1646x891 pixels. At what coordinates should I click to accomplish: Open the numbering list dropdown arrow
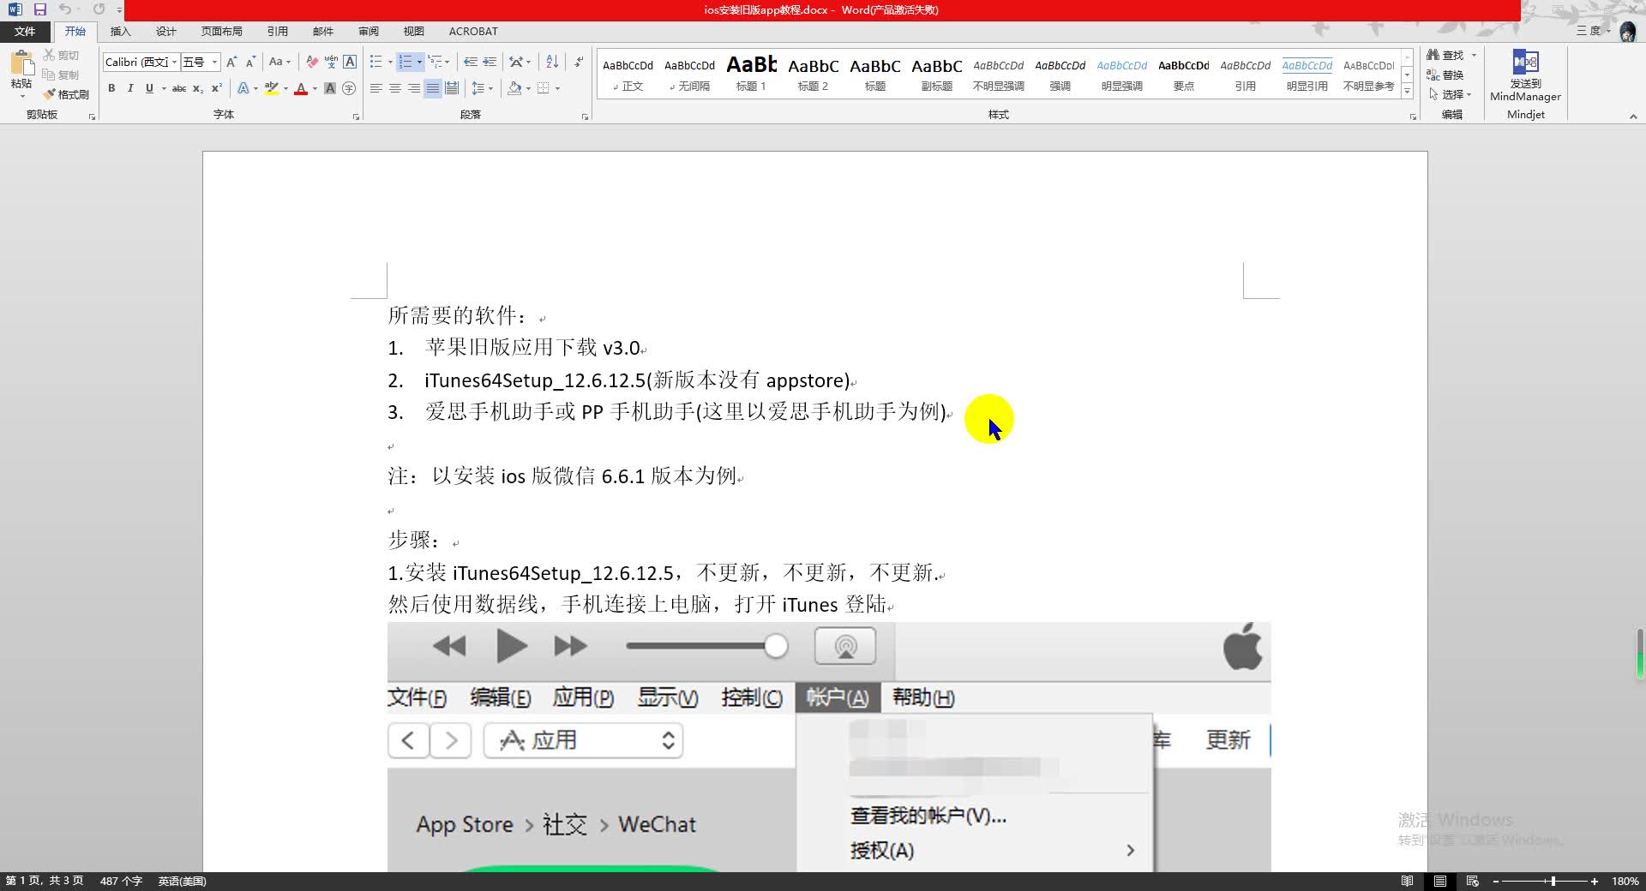(x=419, y=62)
